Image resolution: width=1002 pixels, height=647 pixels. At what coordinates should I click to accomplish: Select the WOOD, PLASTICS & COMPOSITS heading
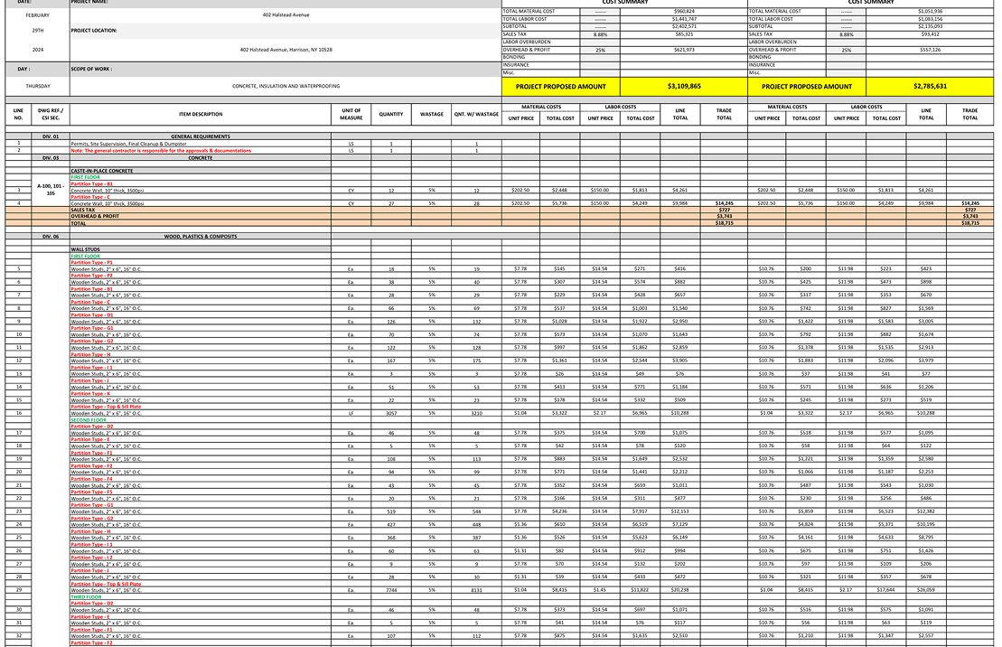(200, 237)
